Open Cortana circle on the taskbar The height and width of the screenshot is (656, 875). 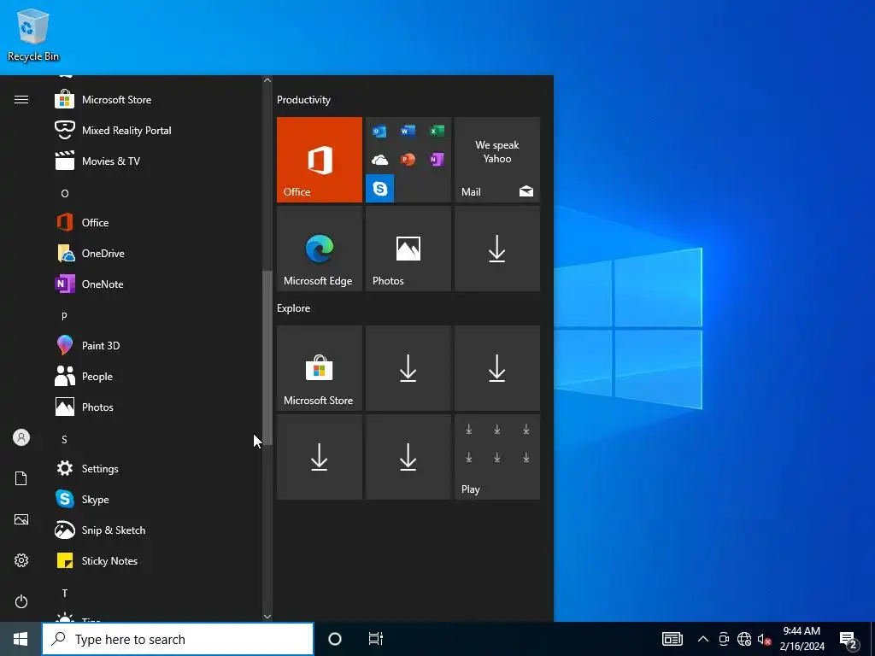335,639
